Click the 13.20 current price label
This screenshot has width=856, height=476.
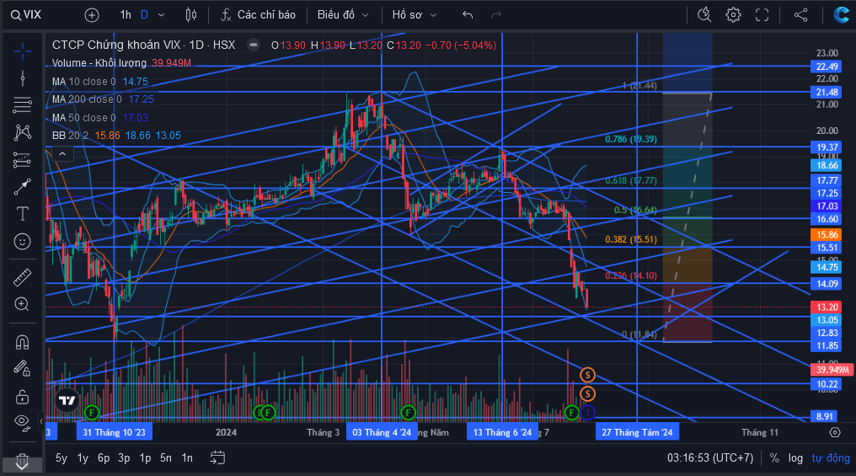pos(827,308)
